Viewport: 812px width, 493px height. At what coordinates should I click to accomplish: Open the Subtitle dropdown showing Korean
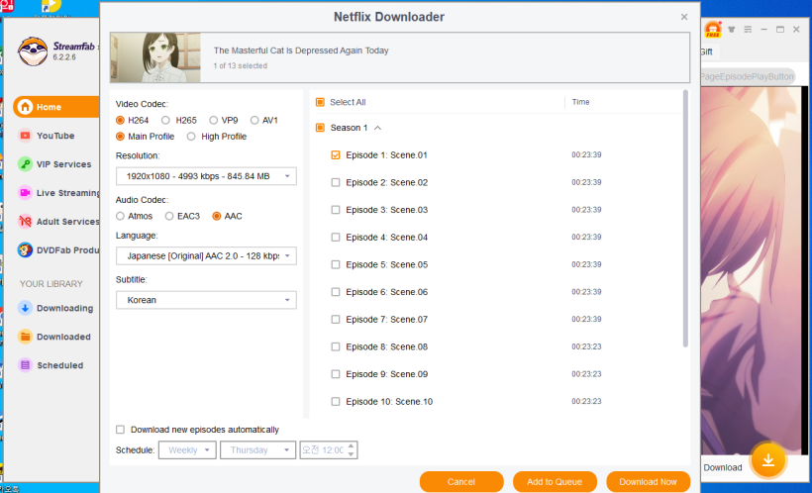click(206, 300)
